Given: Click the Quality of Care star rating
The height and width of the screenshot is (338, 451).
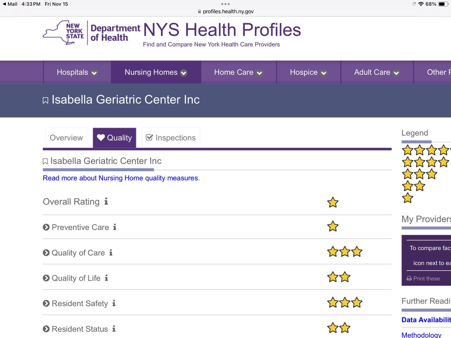Looking at the screenshot, I should point(345,252).
